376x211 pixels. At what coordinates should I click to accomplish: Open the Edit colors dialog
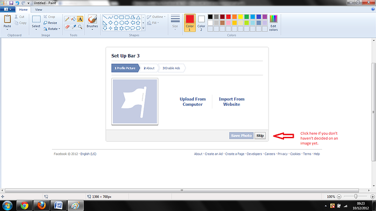pos(273,23)
